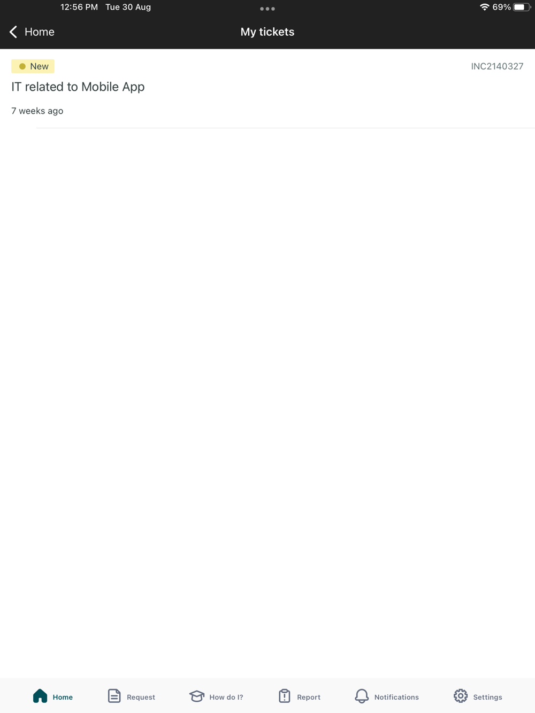This screenshot has height=713, width=535.
Task: Select the How do I graduation cap icon
Action: pos(197,696)
